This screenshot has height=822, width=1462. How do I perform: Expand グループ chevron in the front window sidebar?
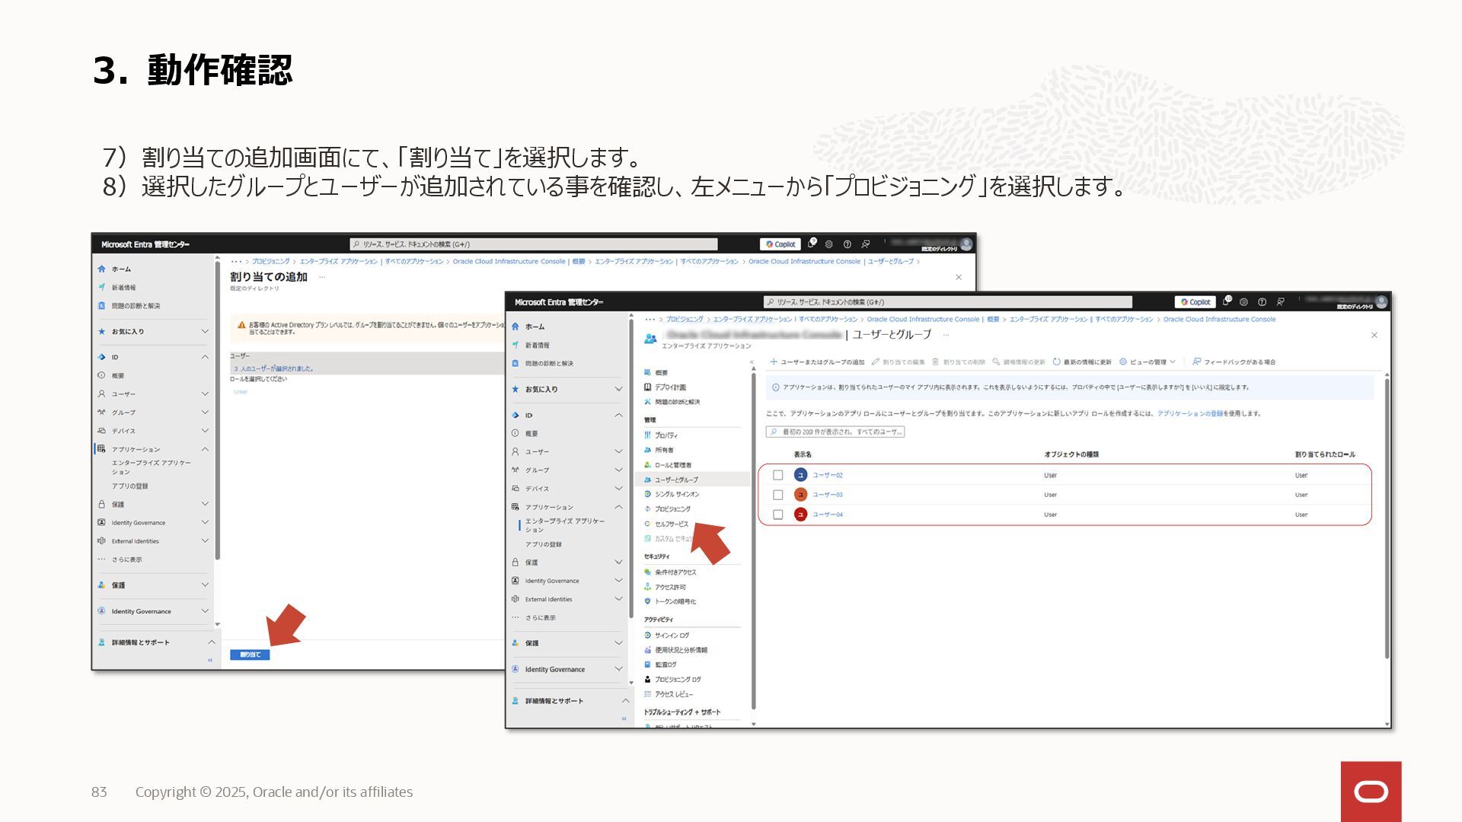tap(618, 470)
